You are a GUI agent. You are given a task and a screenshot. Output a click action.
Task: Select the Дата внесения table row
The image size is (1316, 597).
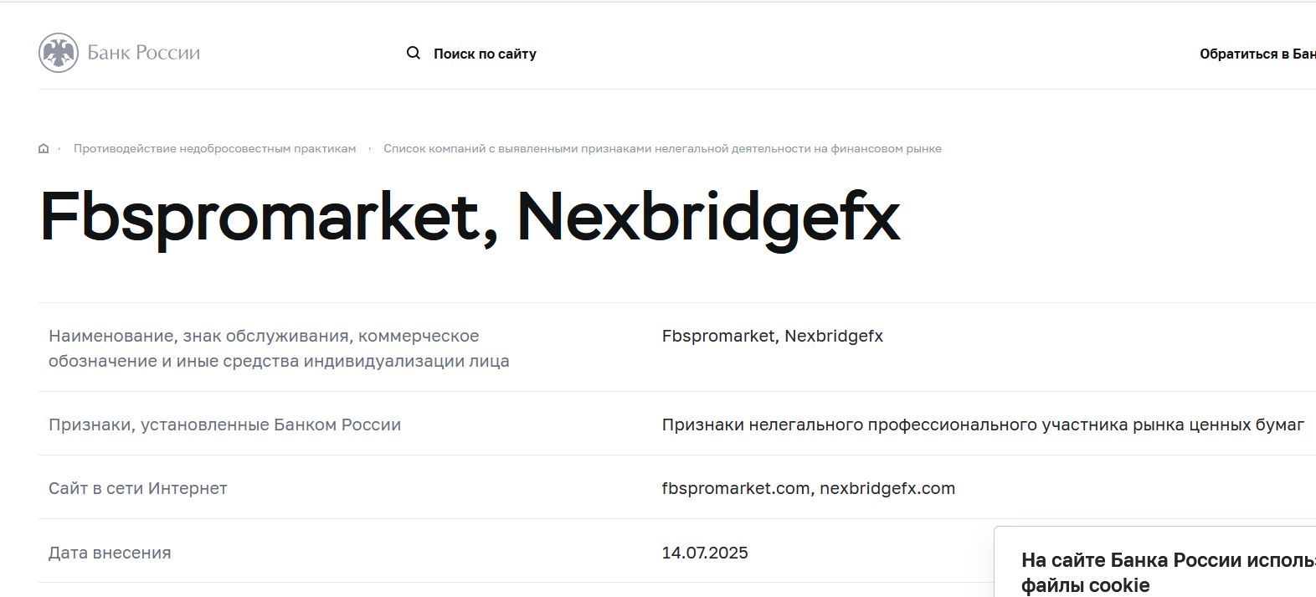110,552
